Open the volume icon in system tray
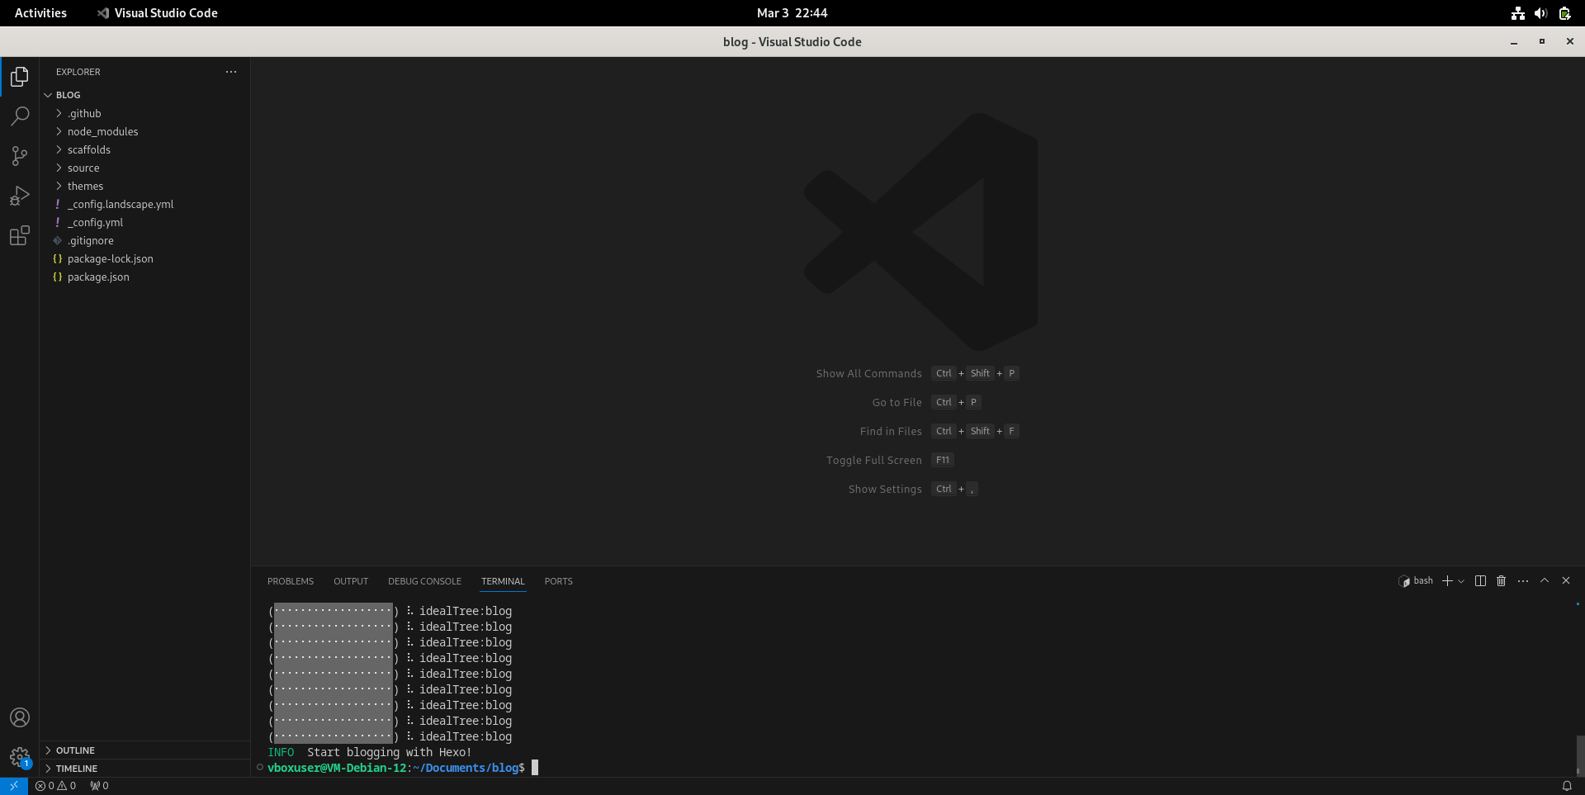 tap(1540, 13)
